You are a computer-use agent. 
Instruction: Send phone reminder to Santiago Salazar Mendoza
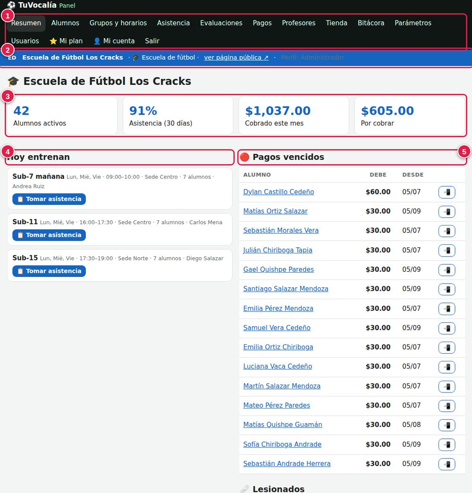(x=447, y=289)
